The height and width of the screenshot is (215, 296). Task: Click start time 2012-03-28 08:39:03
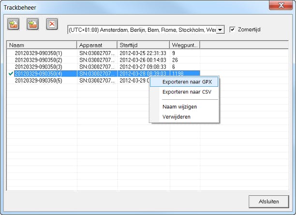click(x=143, y=74)
